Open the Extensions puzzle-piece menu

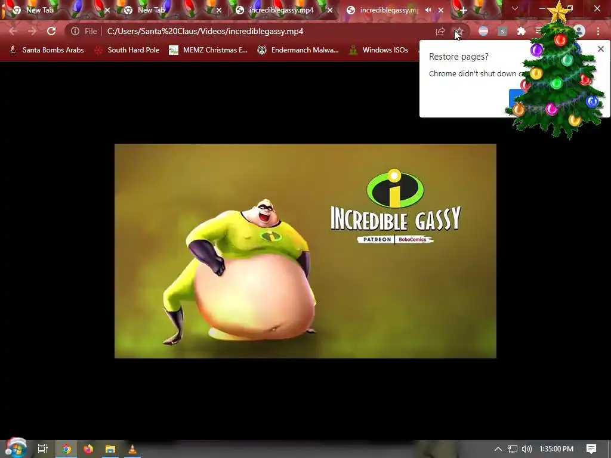click(521, 31)
